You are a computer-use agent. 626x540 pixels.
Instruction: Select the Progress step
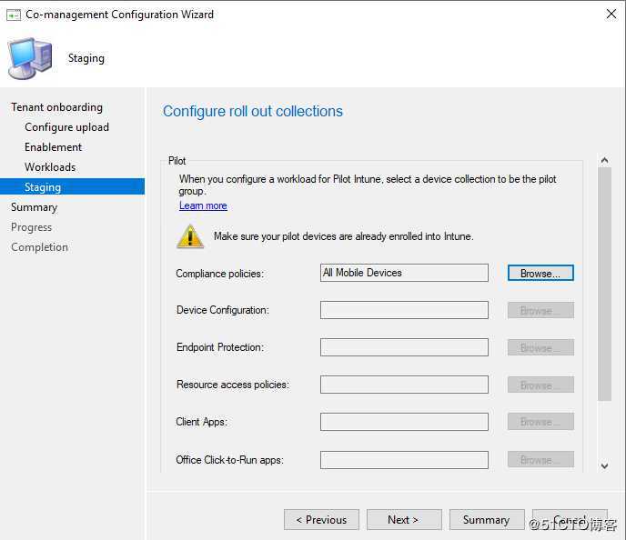point(31,227)
